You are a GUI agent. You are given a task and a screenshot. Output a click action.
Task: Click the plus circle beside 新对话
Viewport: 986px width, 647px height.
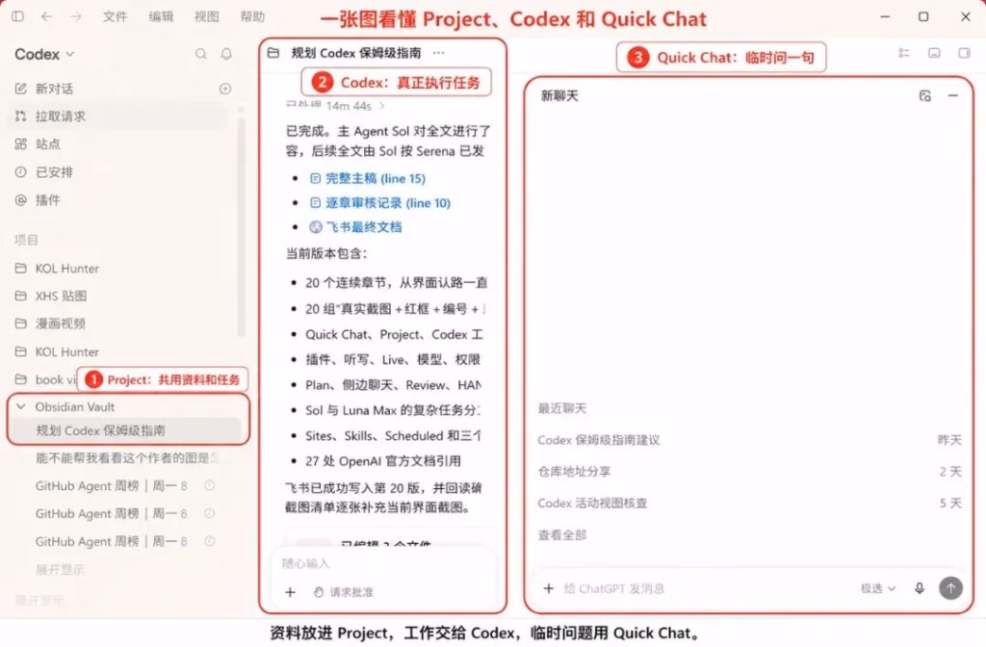[225, 89]
